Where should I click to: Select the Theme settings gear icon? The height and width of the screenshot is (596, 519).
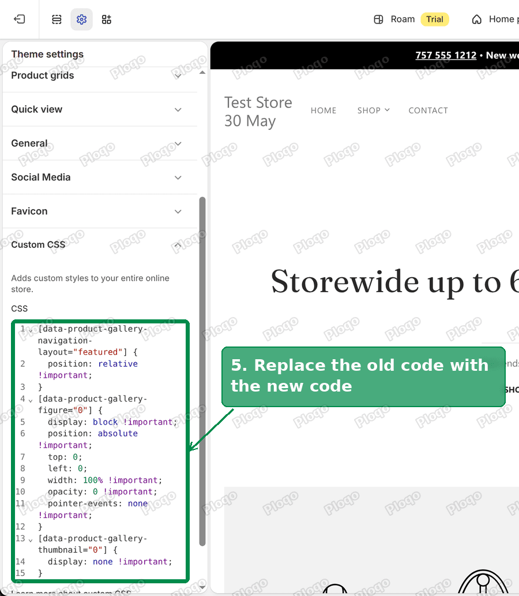(82, 20)
